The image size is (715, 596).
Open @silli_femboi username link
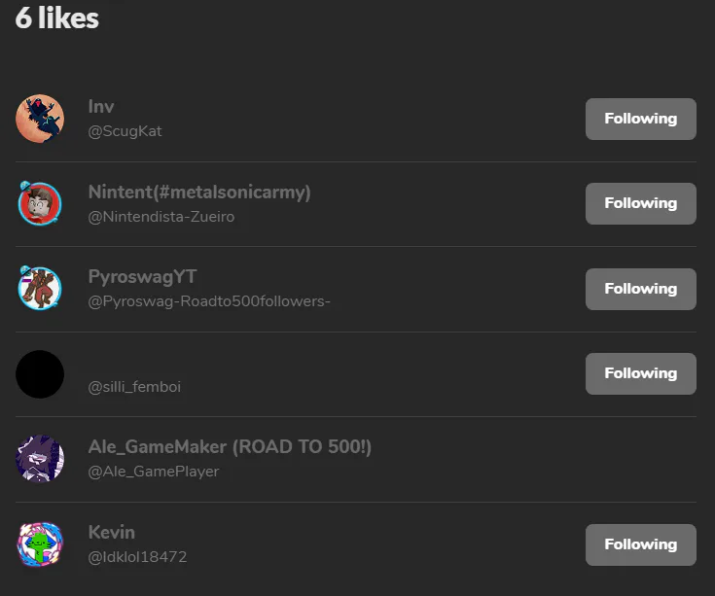point(134,387)
